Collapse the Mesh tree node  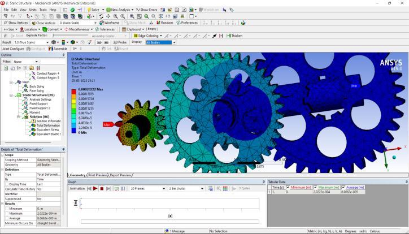coord(11,82)
